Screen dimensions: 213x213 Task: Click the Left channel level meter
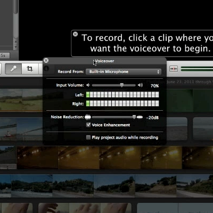[122, 95]
